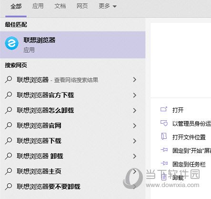Click 联想浏览器 - 查看网络搜索结果 text

coord(58,80)
